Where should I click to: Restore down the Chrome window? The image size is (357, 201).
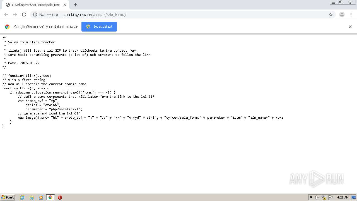tap(341, 2)
